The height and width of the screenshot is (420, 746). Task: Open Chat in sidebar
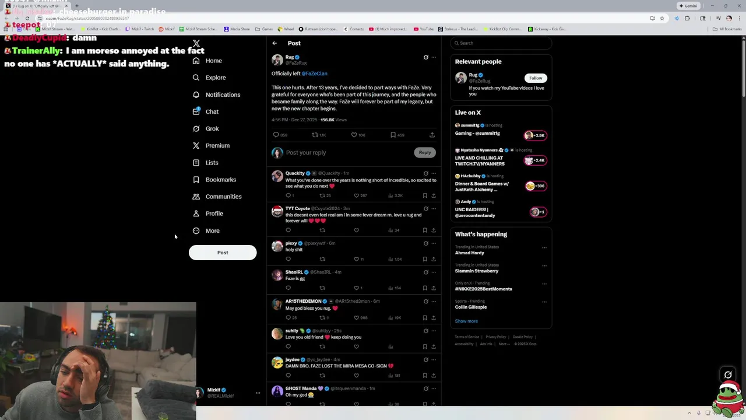(205, 111)
